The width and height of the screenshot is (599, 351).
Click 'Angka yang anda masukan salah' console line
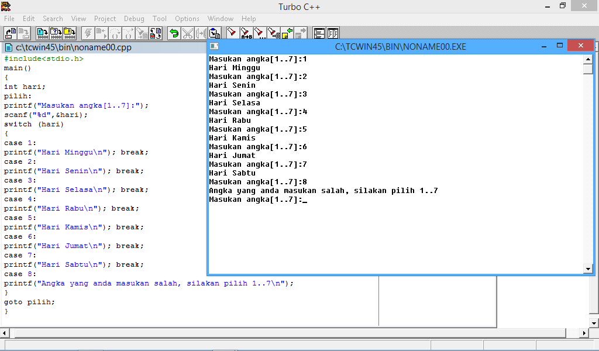point(323,191)
